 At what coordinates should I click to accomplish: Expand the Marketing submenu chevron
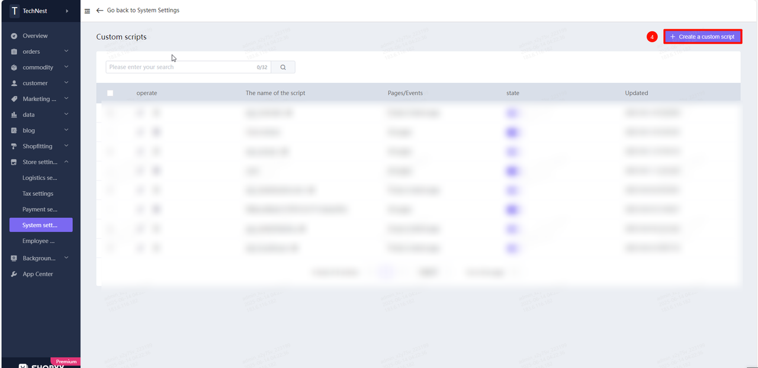coord(66,98)
